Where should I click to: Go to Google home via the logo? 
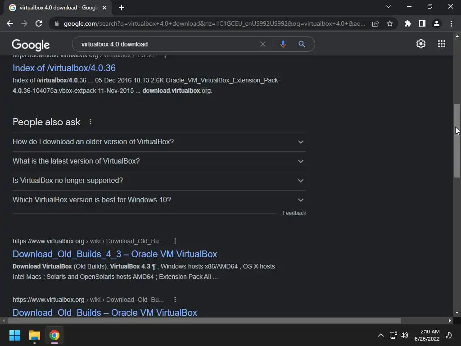31,45
